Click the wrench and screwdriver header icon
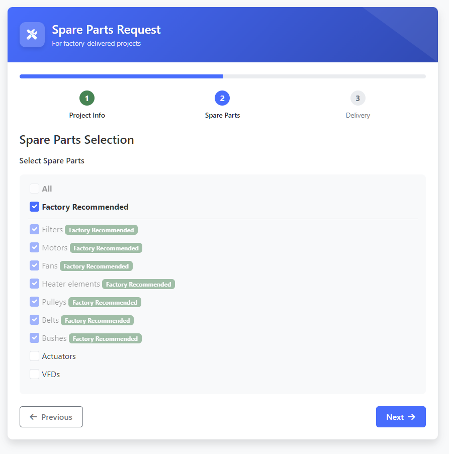Viewport: 449px width, 454px height. (x=32, y=35)
